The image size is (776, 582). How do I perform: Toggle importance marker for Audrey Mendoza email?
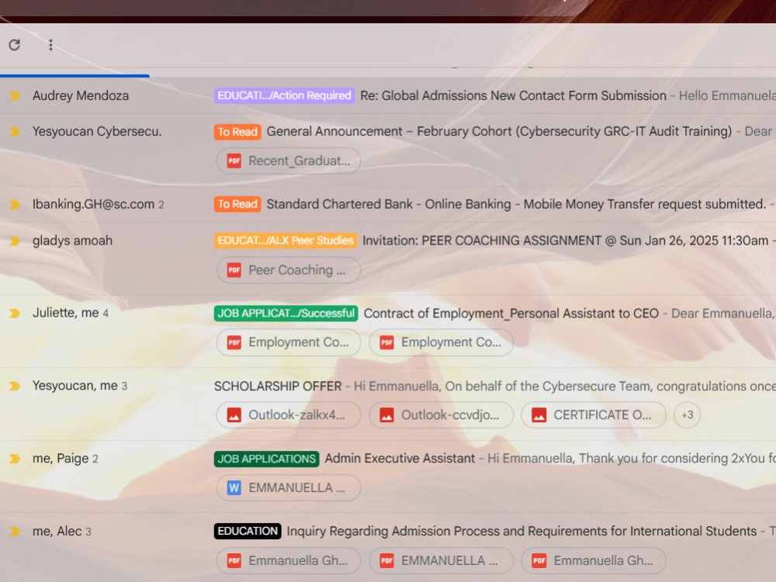click(15, 95)
